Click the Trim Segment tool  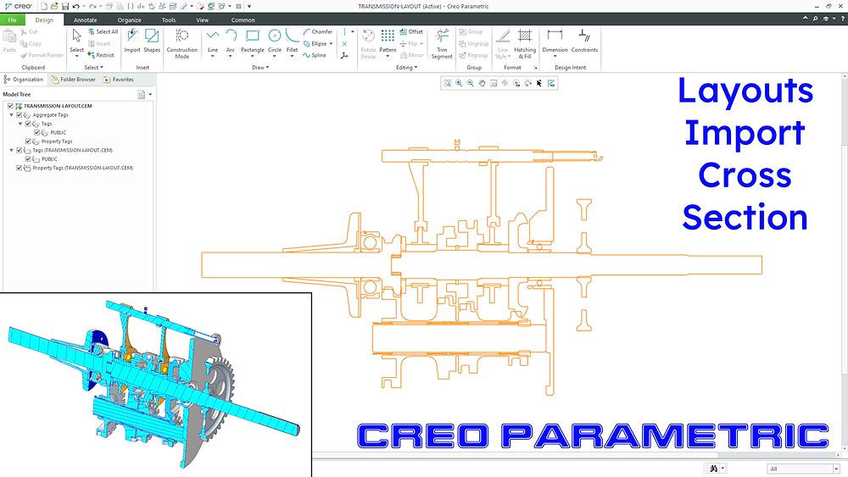442,43
